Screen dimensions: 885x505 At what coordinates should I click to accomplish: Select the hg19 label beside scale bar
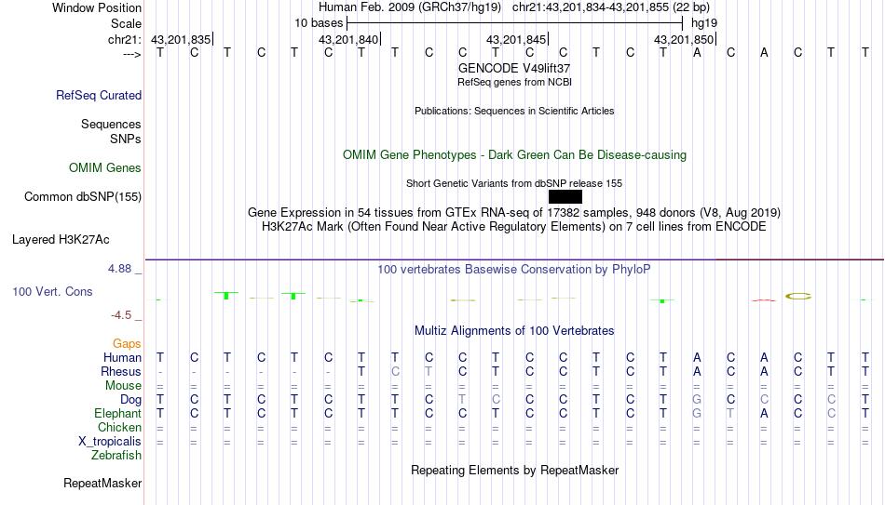click(x=704, y=23)
